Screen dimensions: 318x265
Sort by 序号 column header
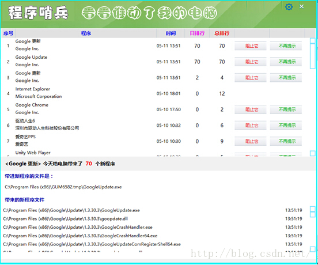tap(8, 33)
